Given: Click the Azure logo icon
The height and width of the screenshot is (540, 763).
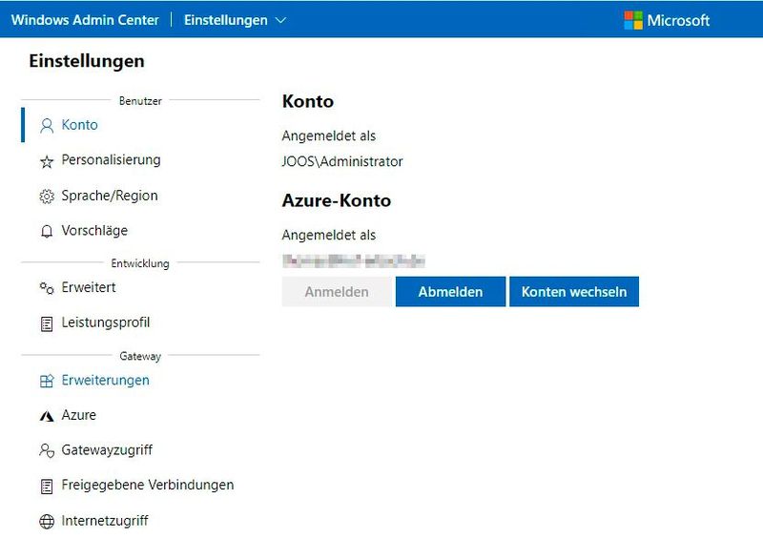Looking at the screenshot, I should point(47,416).
